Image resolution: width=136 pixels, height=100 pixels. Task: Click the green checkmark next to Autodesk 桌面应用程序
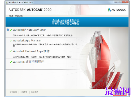coord(11,62)
